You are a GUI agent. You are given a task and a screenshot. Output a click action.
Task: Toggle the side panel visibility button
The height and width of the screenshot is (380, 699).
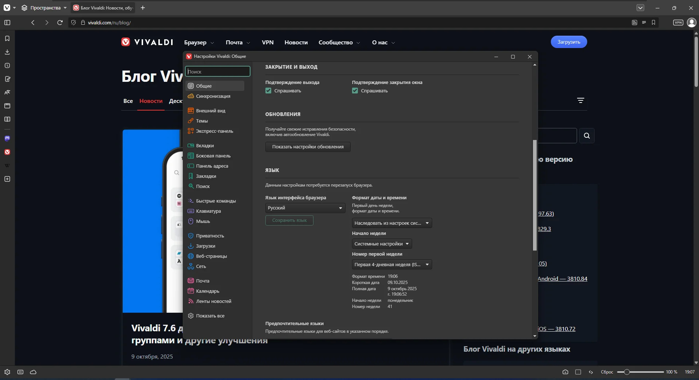(7, 23)
